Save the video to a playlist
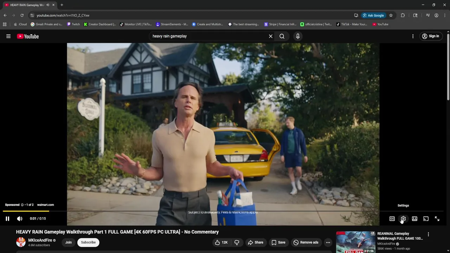Screen dimensions: 450x253 (x=278, y=242)
